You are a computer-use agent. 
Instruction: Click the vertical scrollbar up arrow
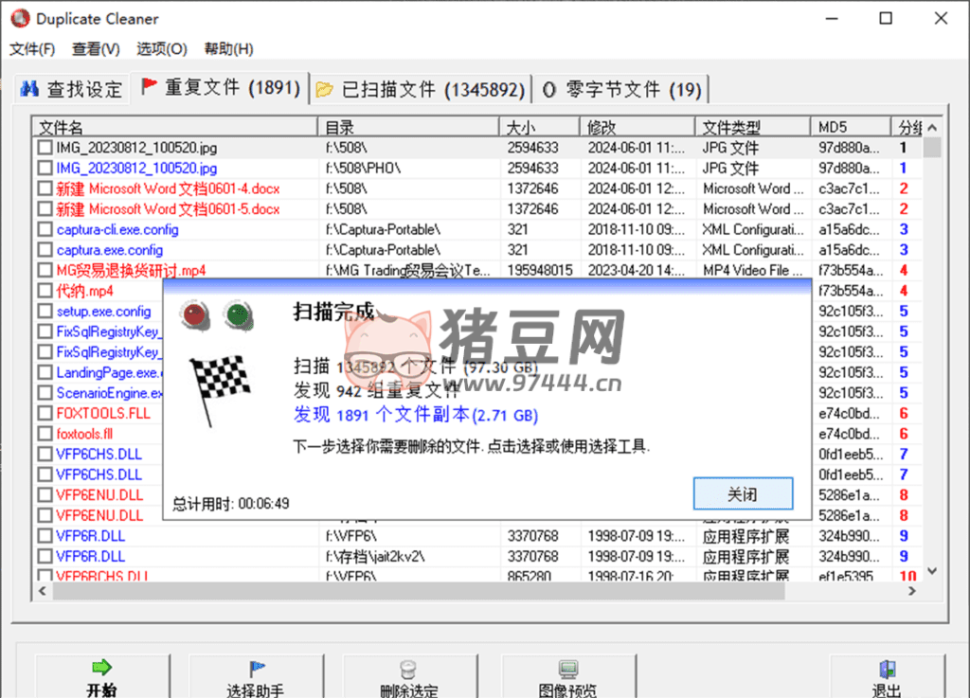tap(932, 128)
